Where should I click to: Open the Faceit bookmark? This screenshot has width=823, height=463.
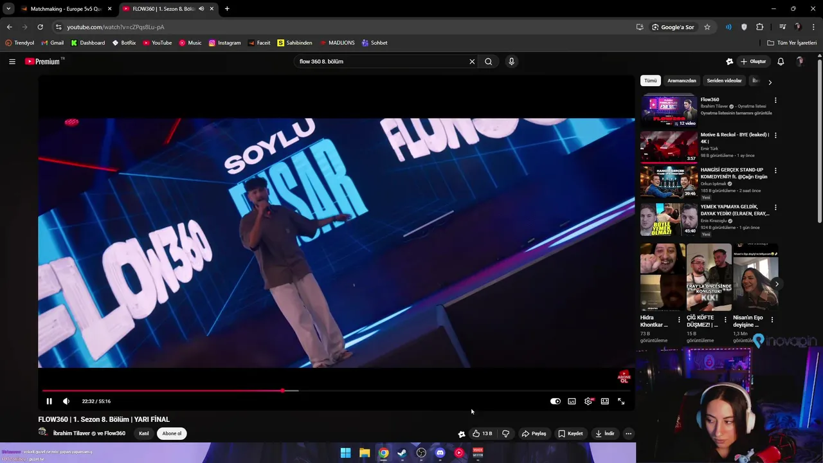(258, 43)
